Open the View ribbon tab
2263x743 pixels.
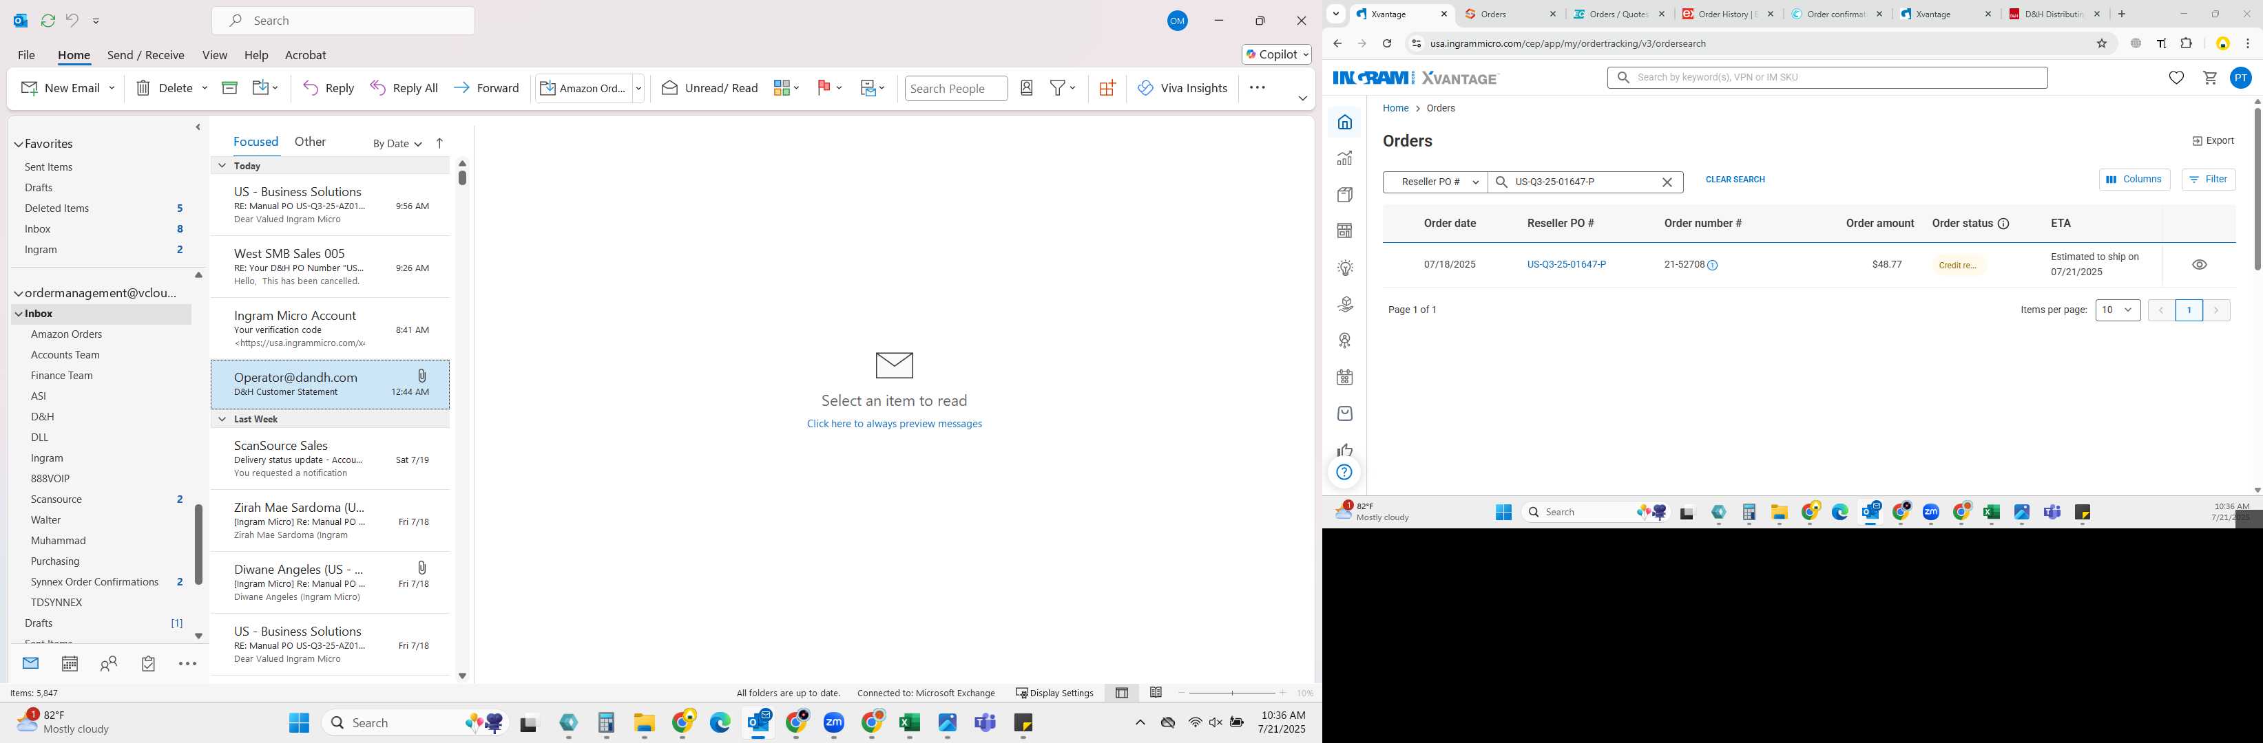(x=214, y=54)
